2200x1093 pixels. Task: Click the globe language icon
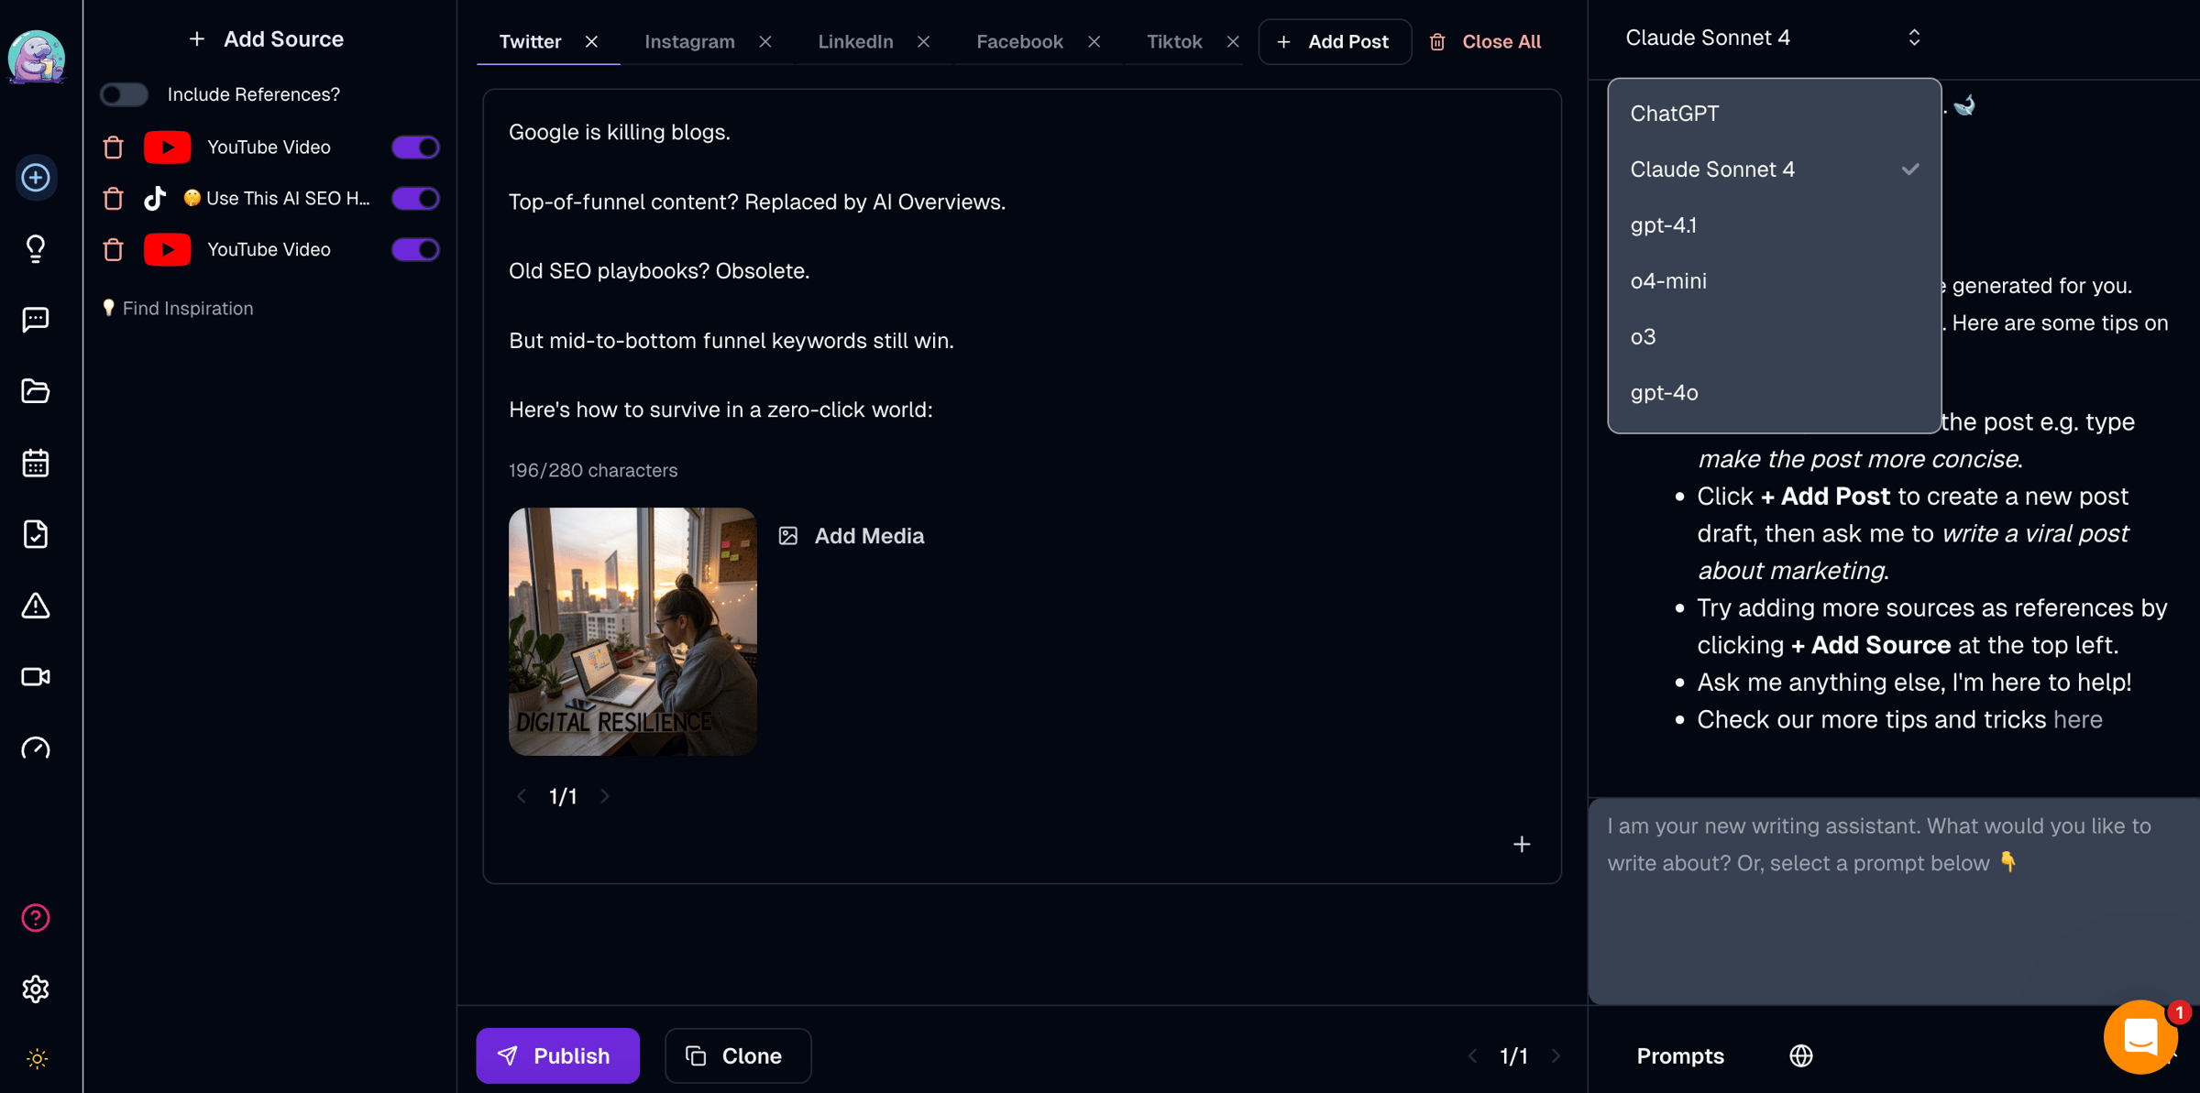point(1800,1055)
